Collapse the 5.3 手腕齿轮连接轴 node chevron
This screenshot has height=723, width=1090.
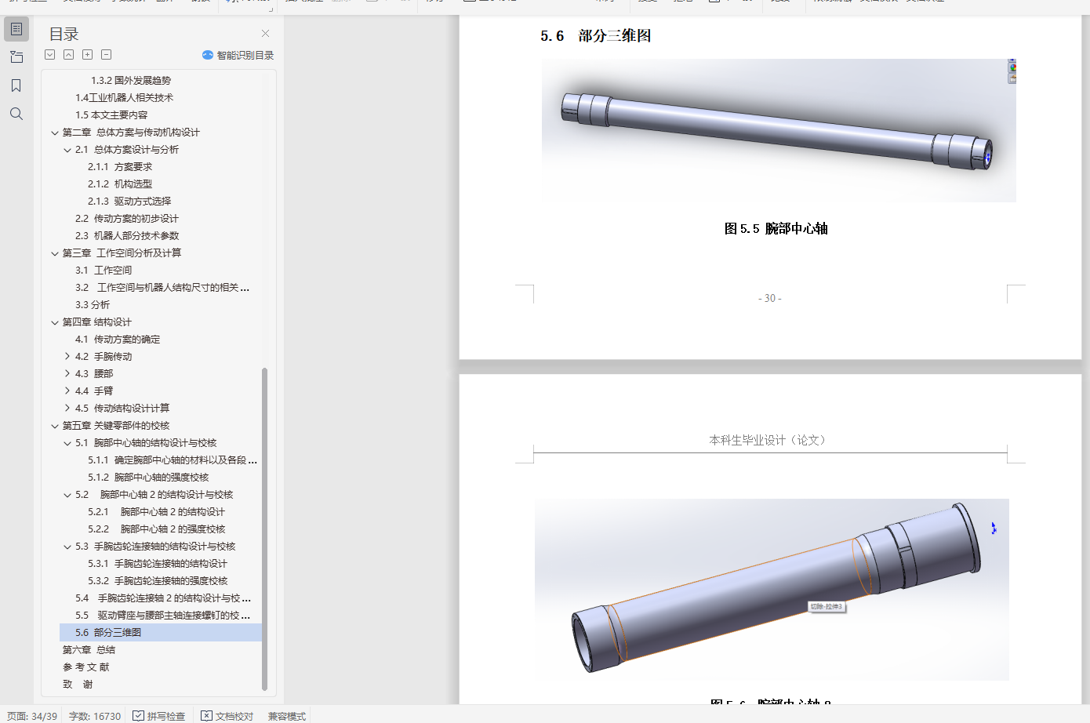coord(67,547)
